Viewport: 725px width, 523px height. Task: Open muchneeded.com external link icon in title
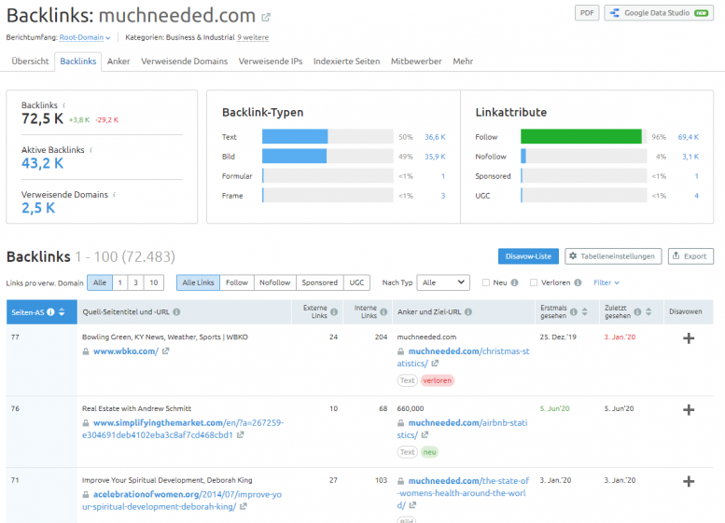[x=265, y=18]
